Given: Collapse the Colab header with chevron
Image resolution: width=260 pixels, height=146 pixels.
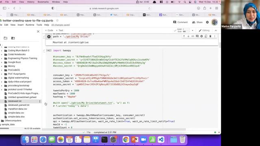Looking at the screenshot, I should tap(216, 30).
